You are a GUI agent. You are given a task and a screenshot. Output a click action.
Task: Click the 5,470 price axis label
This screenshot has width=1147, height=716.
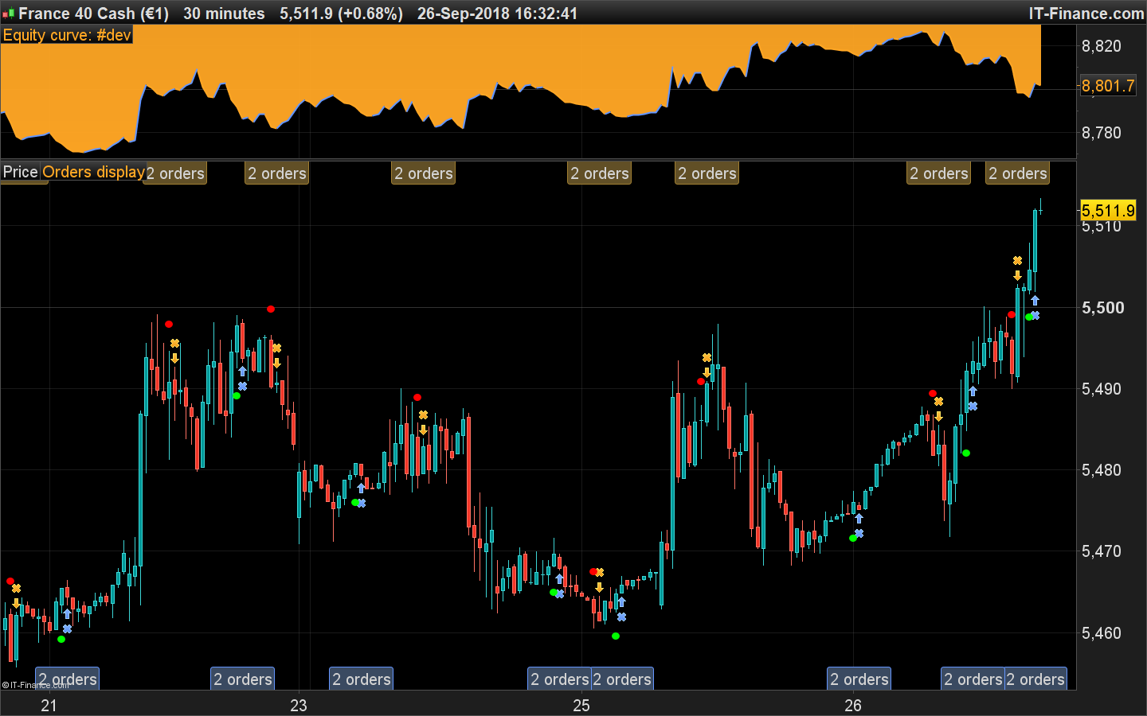pyautogui.click(x=1101, y=551)
